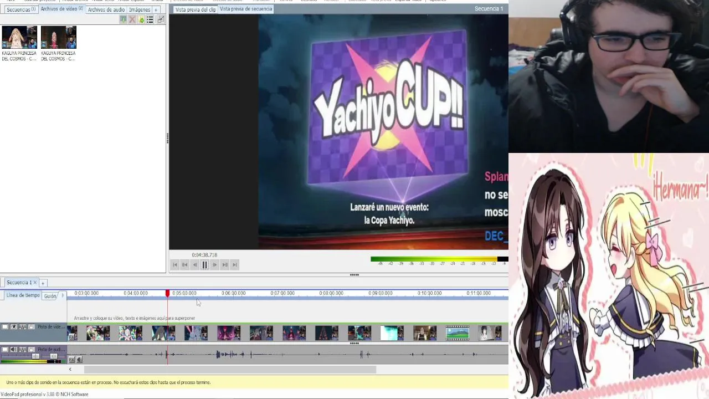709x399 pixels.
Task: Go to the next clip edge
Action: point(224,265)
